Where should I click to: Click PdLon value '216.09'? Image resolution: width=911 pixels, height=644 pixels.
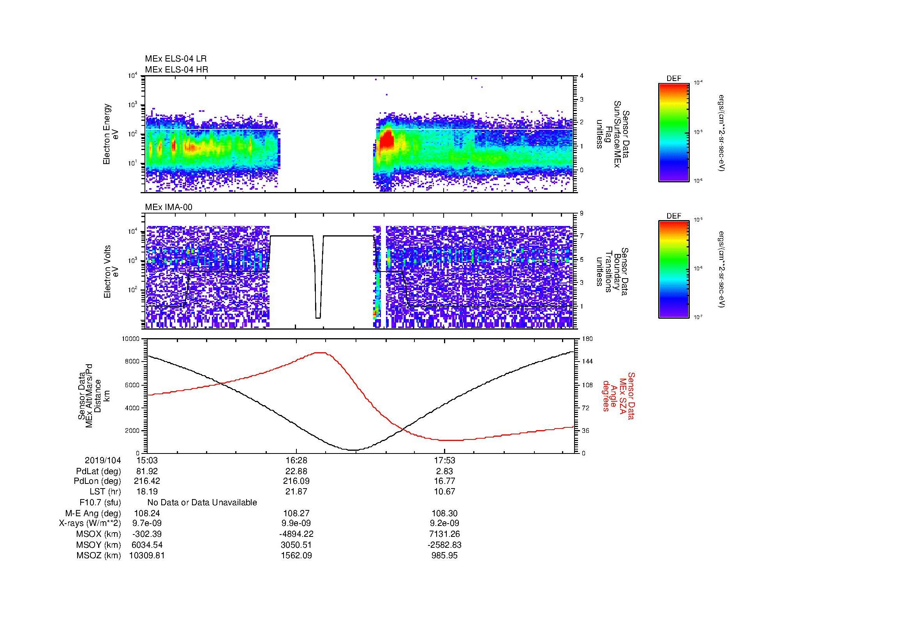pyautogui.click(x=296, y=481)
